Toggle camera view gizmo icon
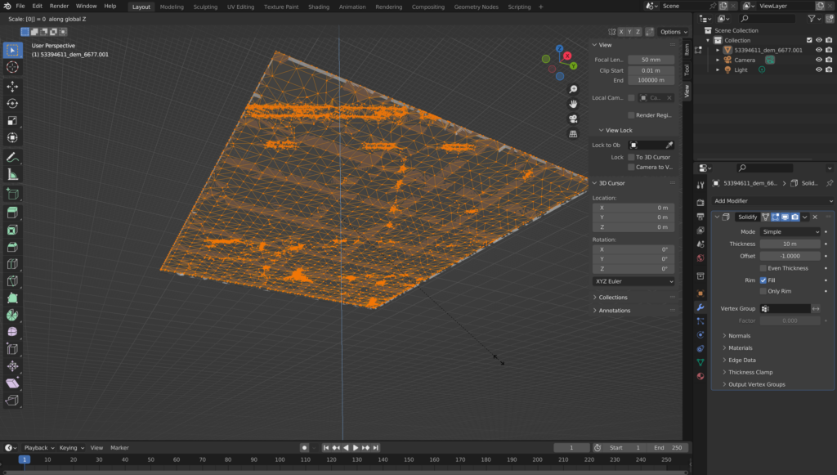 coord(574,119)
